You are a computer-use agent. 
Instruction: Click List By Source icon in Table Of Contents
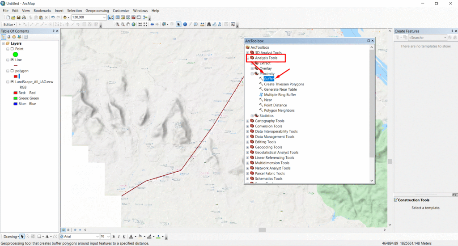pos(9,37)
